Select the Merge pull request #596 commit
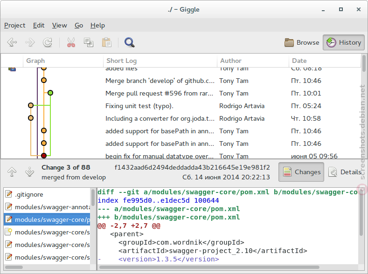This screenshot has width=368, height=274. [x=181, y=93]
